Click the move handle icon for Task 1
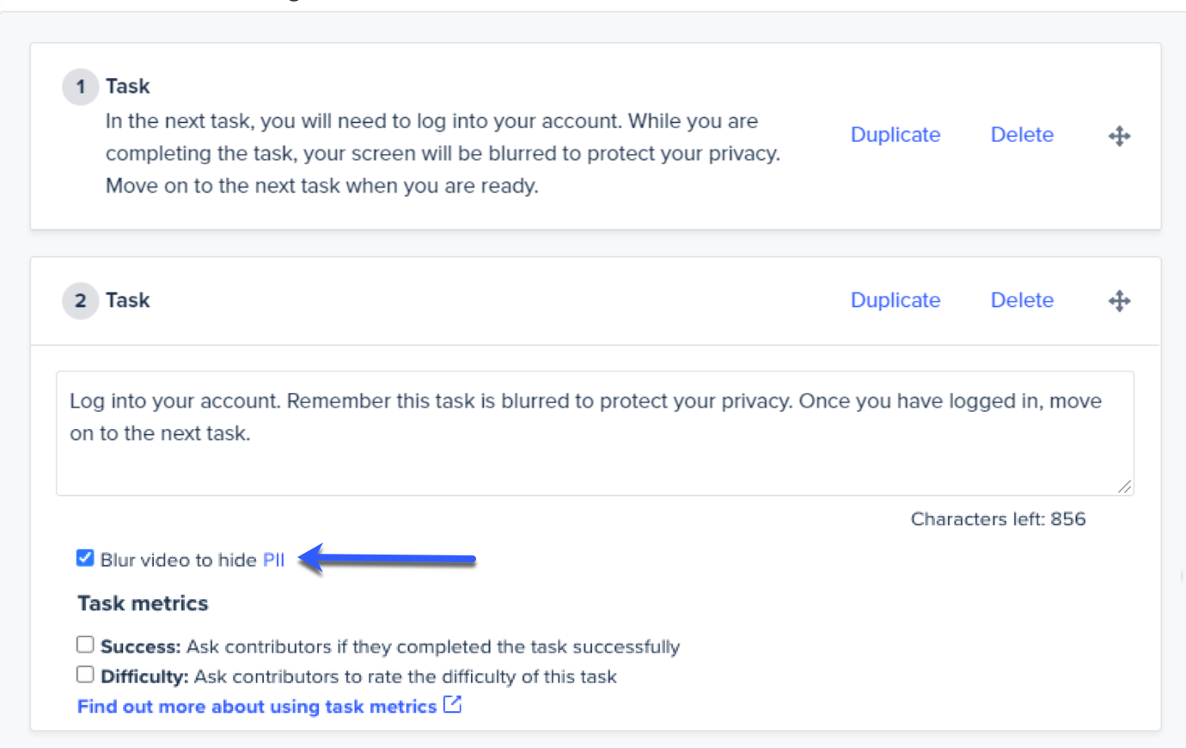Viewport: 1186px width, 748px height. [1119, 136]
